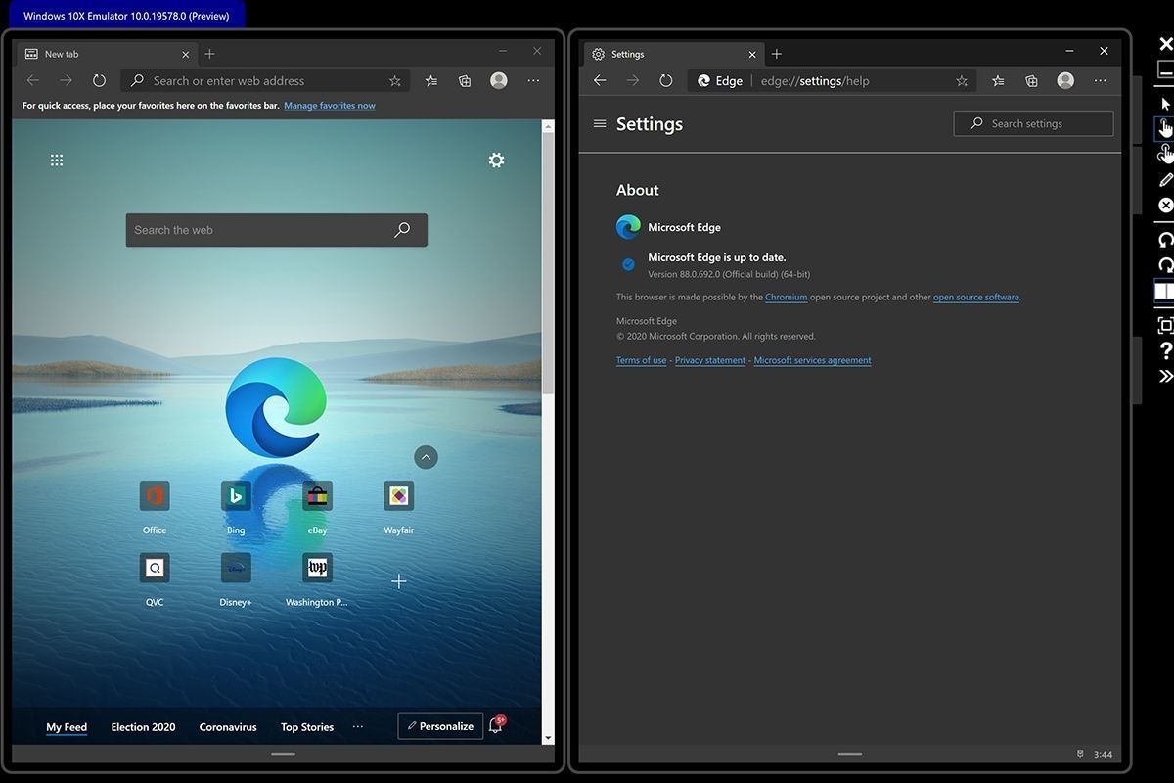Image resolution: width=1174 pixels, height=783 pixels.
Task: Open the Settings hamburger menu
Action: tap(600, 124)
